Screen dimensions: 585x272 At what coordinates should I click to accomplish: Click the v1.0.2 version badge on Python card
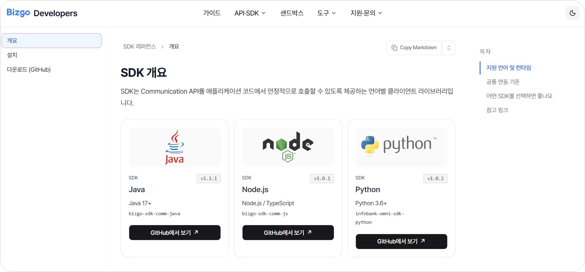(x=435, y=178)
